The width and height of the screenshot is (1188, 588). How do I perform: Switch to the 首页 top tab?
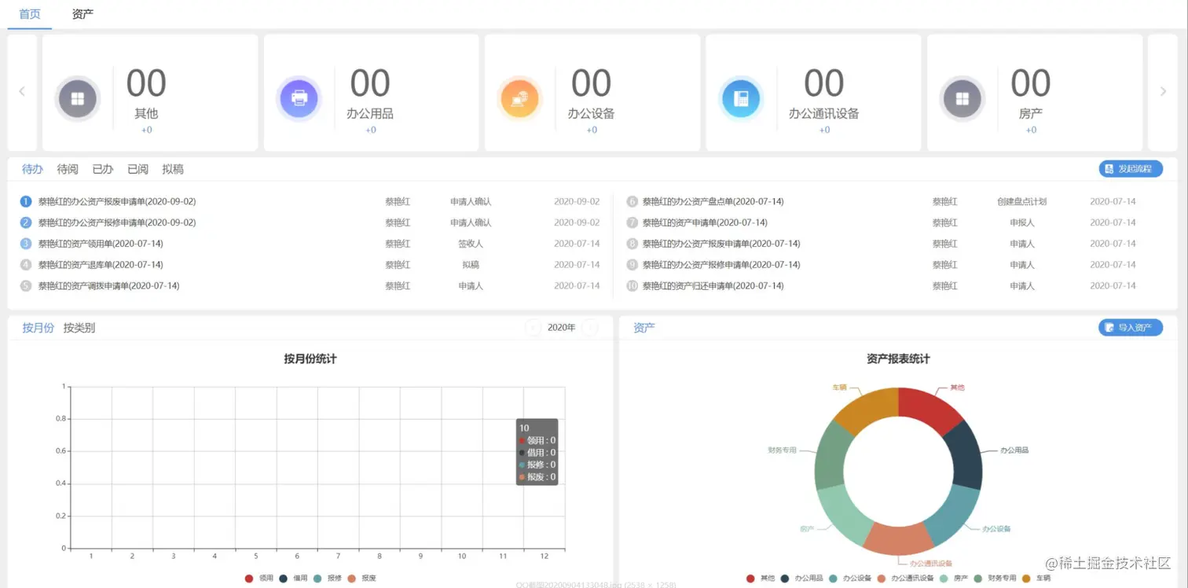click(x=30, y=14)
